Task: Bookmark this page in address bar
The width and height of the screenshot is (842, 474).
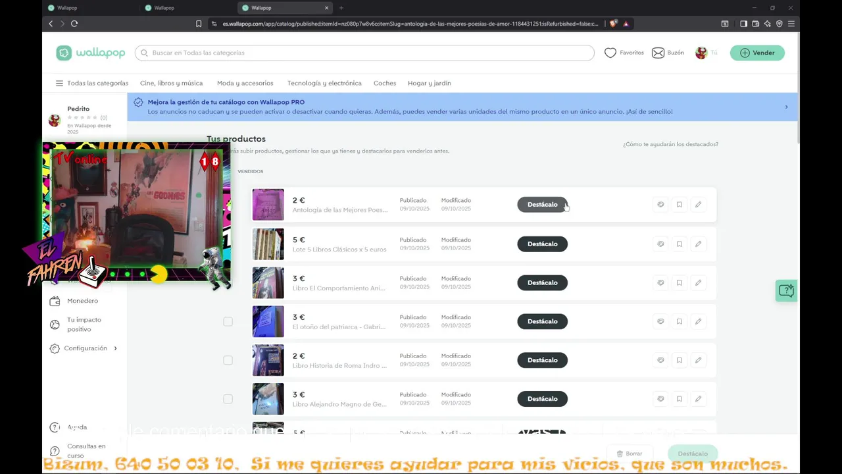Action: pyautogui.click(x=199, y=24)
